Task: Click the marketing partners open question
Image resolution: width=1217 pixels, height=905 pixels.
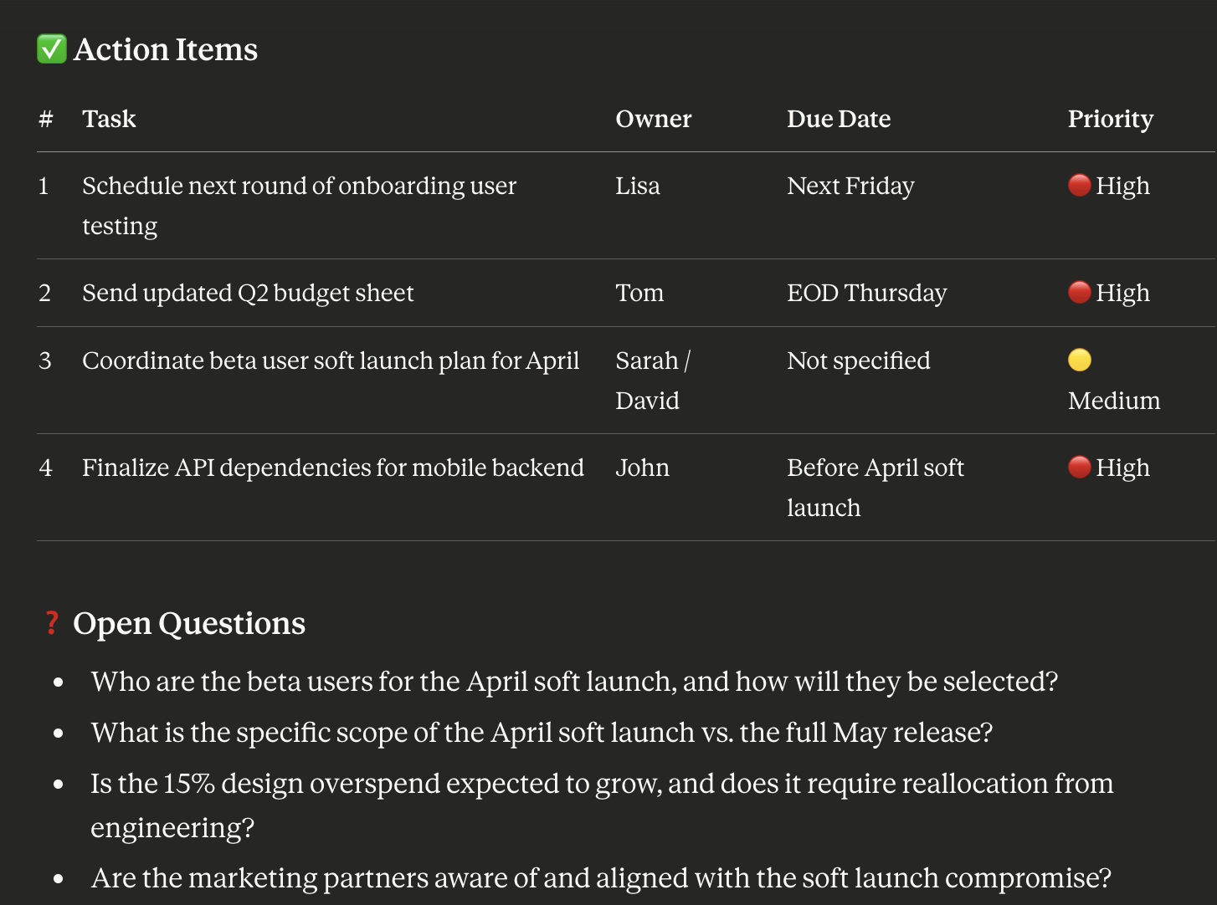Action: point(600,878)
